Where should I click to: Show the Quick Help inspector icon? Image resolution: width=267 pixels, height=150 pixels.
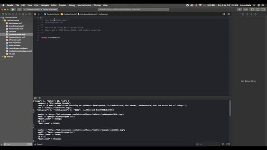pos(251,15)
